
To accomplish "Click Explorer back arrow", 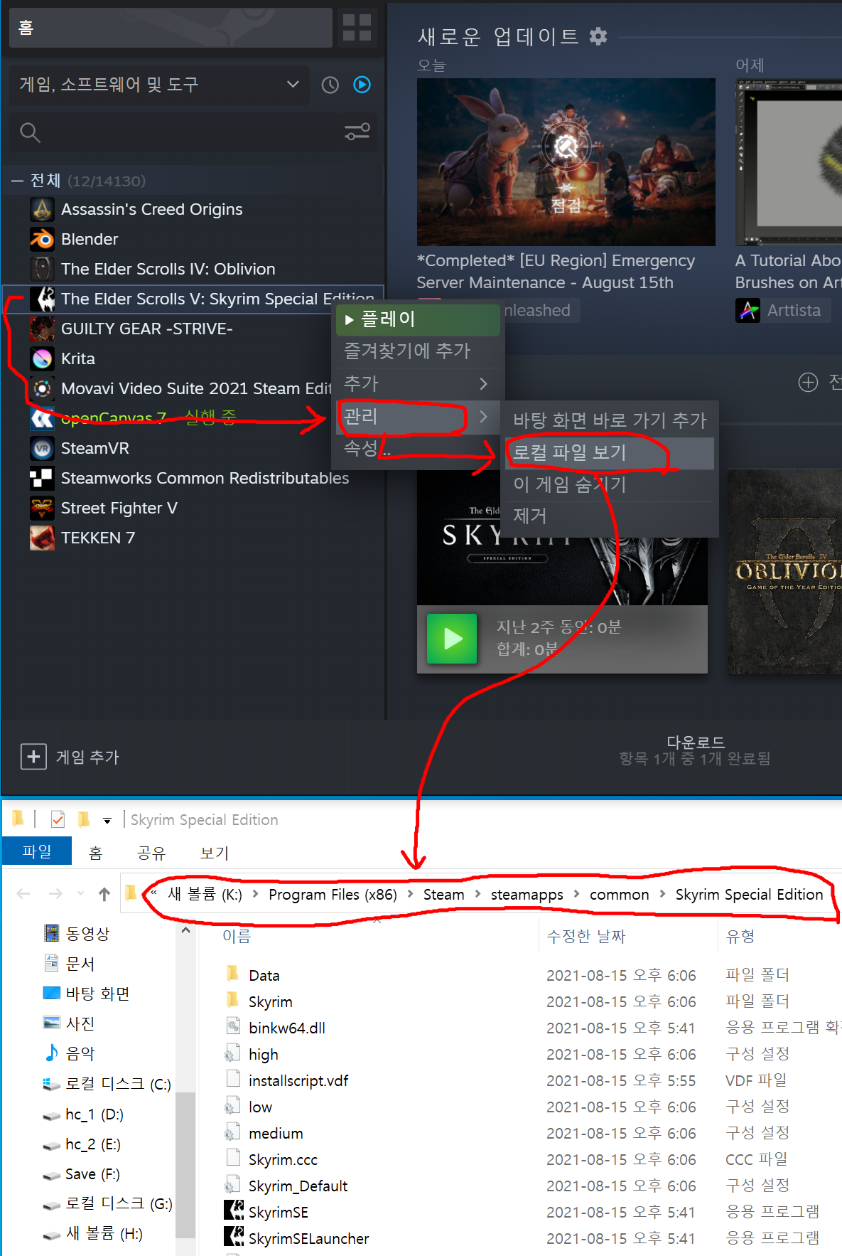I will (23, 894).
